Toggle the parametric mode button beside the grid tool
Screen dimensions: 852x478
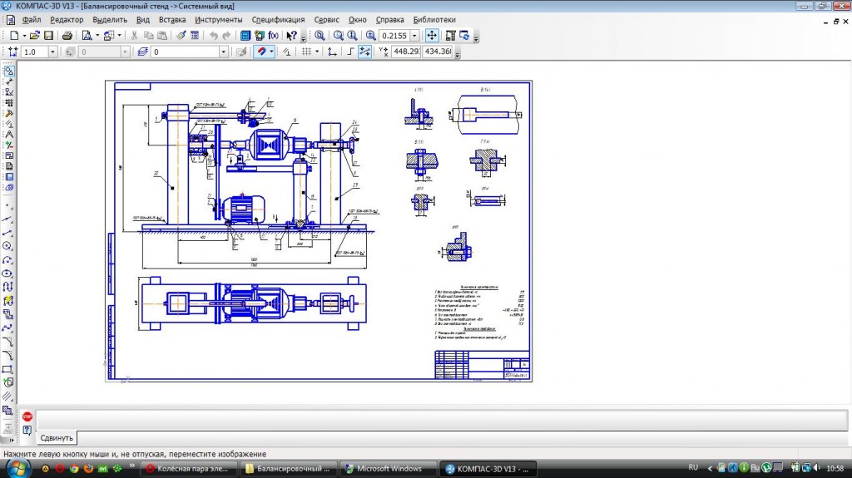click(287, 52)
